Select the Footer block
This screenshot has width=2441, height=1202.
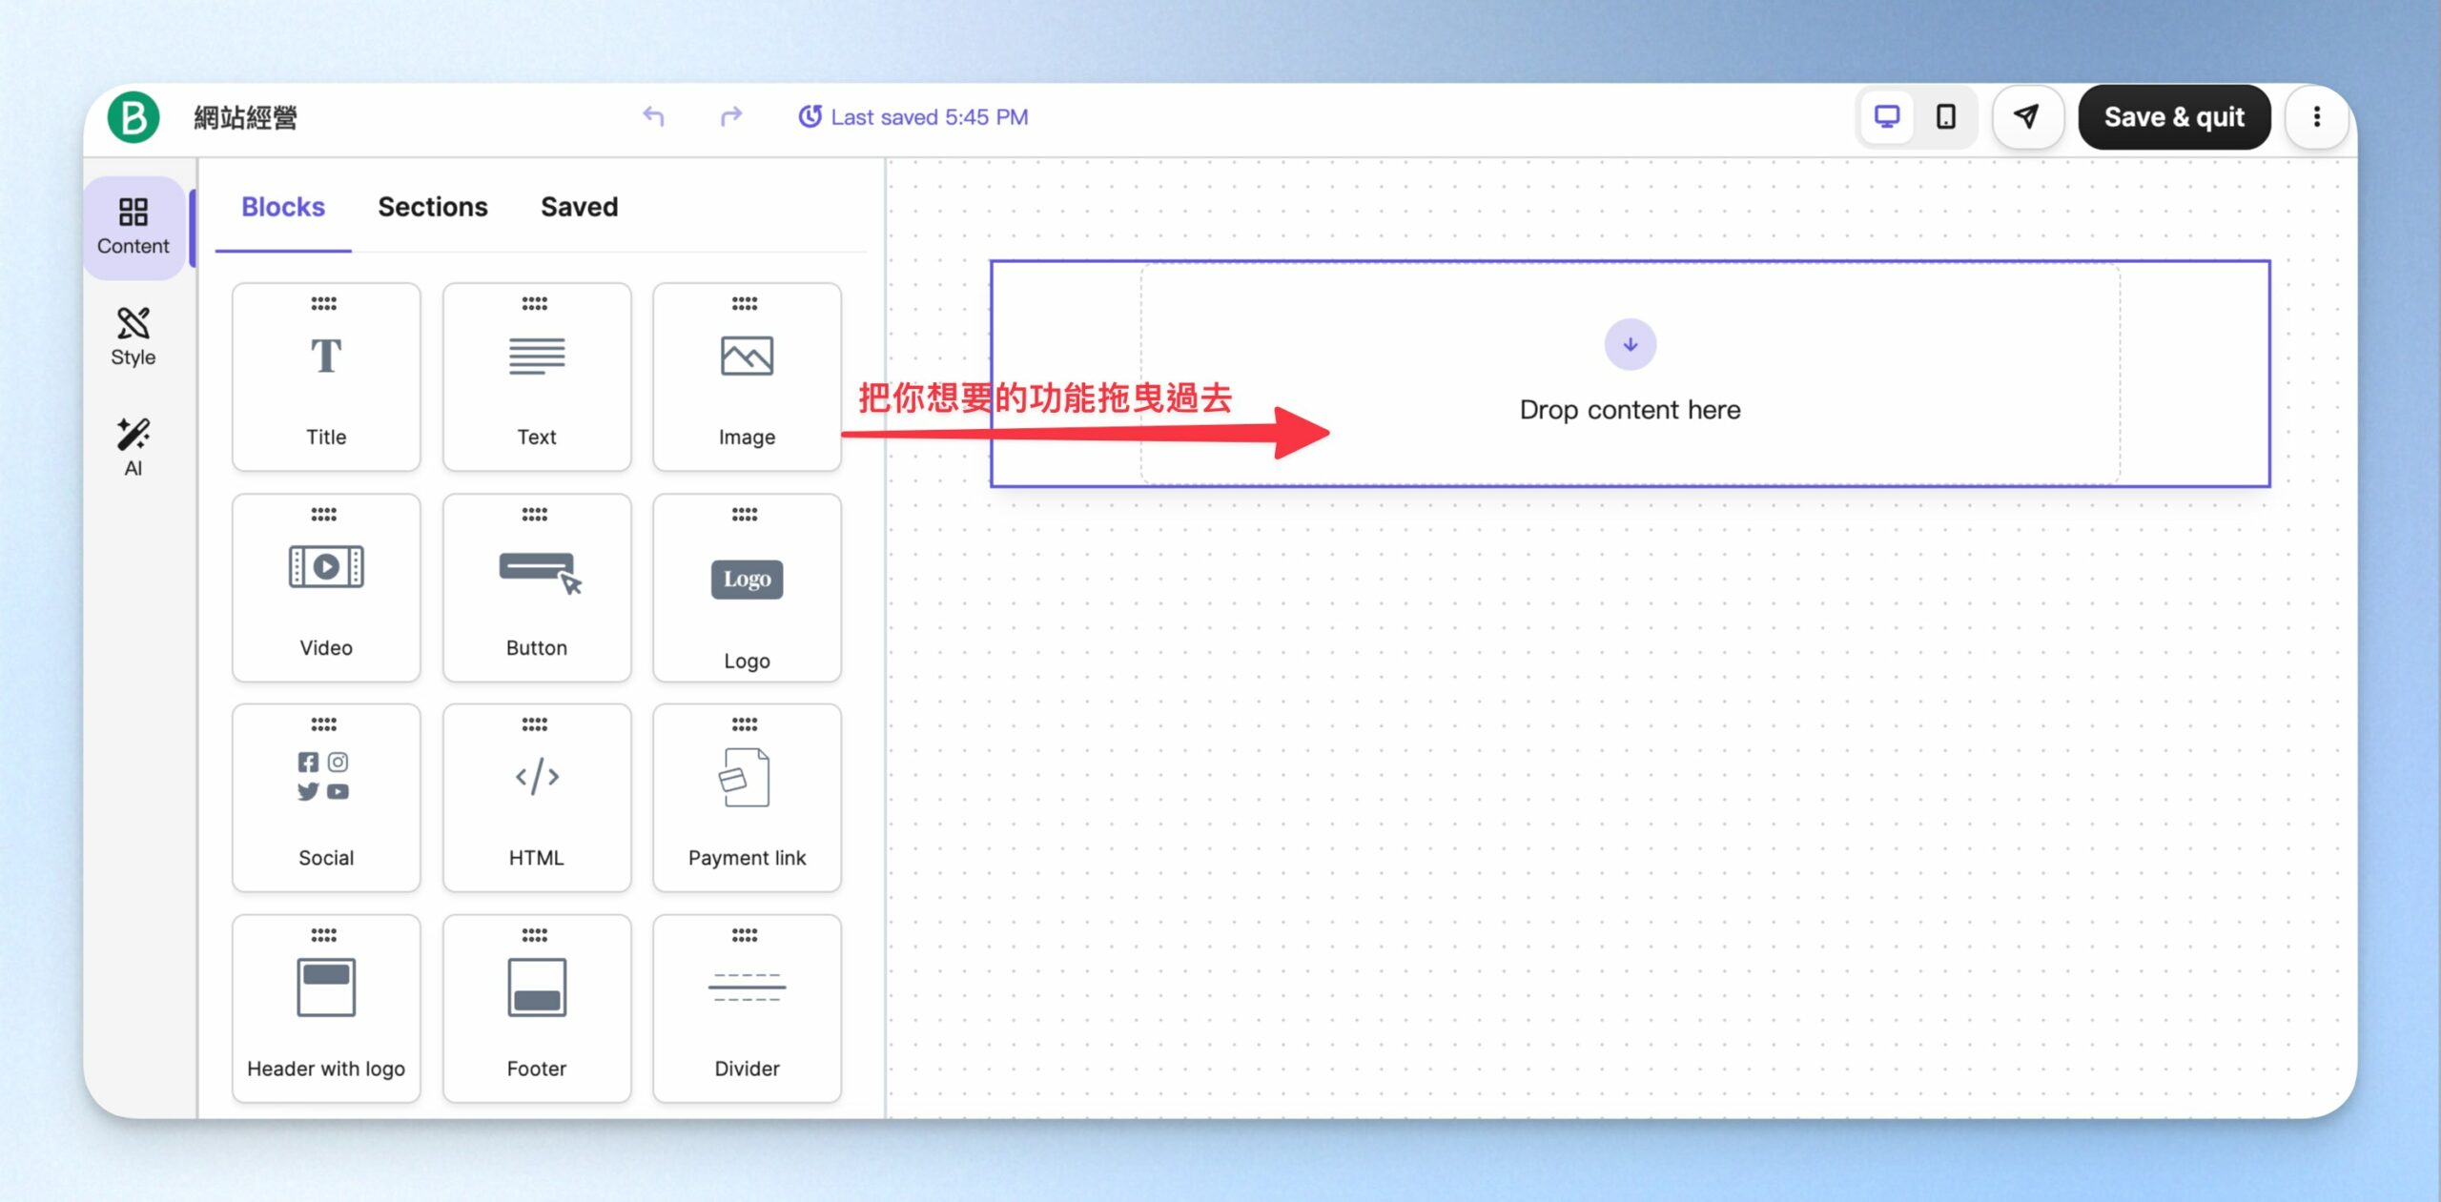click(537, 1008)
